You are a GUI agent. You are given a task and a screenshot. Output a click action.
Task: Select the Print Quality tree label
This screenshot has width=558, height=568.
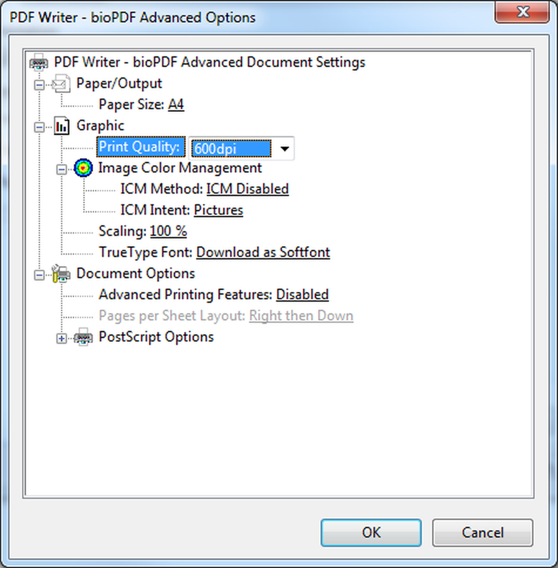(141, 147)
